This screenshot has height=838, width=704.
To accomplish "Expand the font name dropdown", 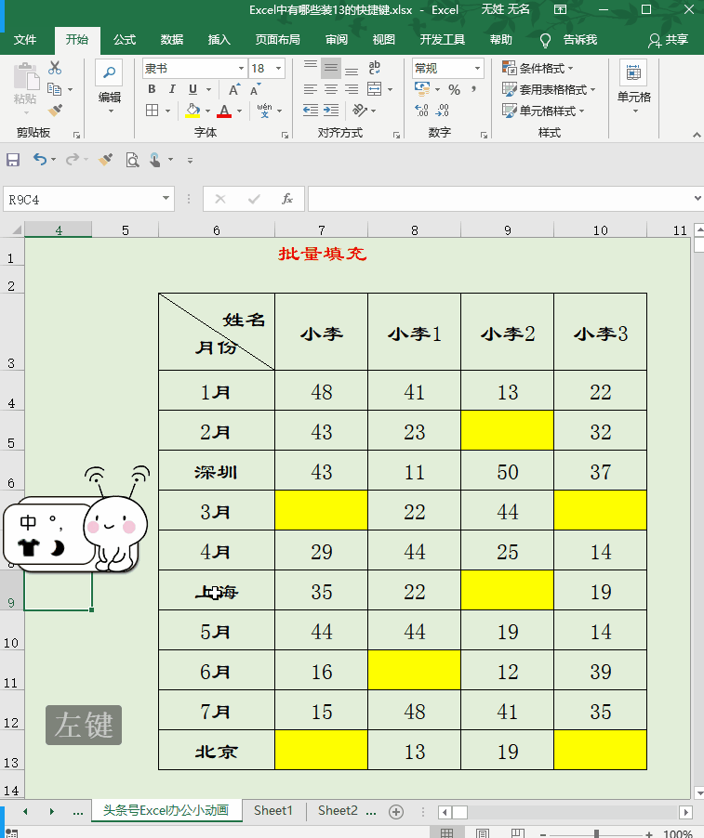I will pyautogui.click(x=241, y=69).
